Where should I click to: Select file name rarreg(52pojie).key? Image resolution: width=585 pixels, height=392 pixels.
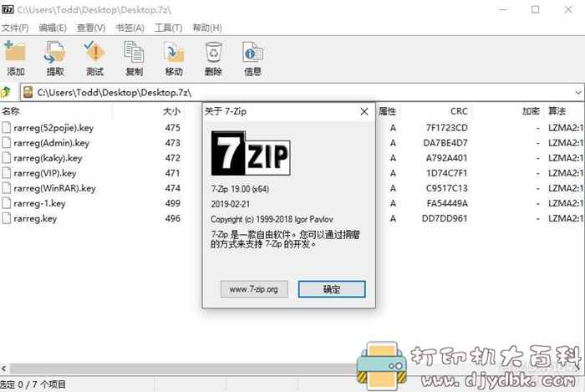(53, 128)
